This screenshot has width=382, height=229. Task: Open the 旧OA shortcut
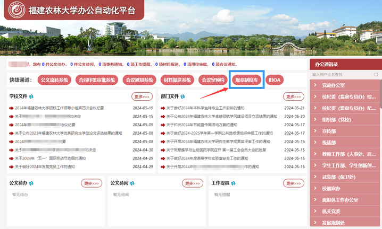click(275, 80)
